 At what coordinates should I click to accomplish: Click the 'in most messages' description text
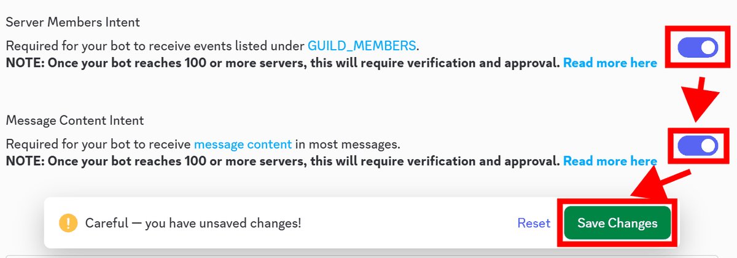pos(347,145)
